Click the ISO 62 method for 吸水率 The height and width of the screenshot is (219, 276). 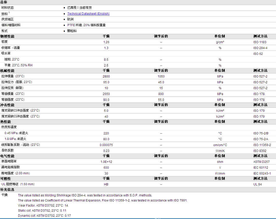click(x=258, y=54)
